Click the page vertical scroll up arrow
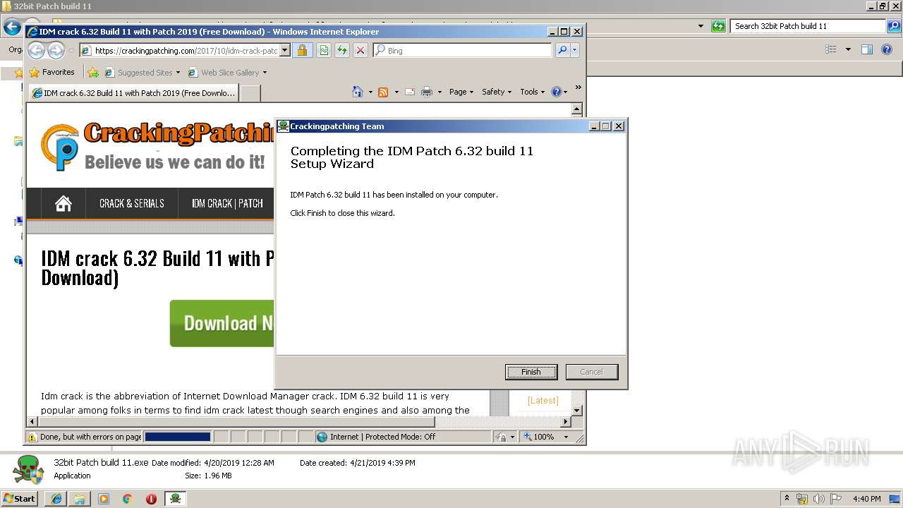 (576, 109)
